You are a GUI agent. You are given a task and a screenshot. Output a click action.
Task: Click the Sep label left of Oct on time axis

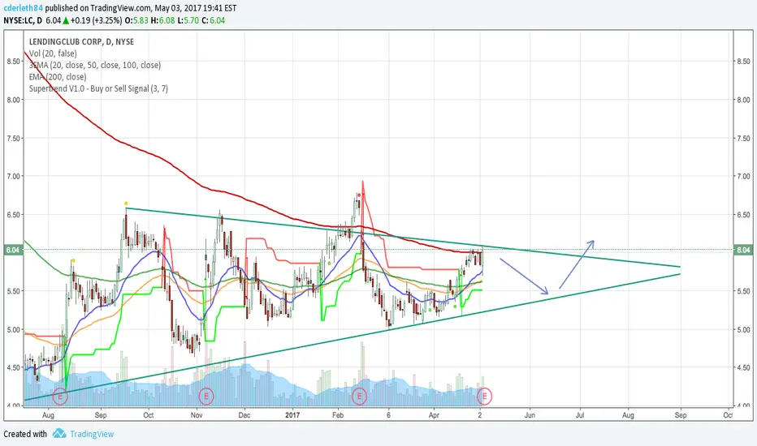[101, 415]
